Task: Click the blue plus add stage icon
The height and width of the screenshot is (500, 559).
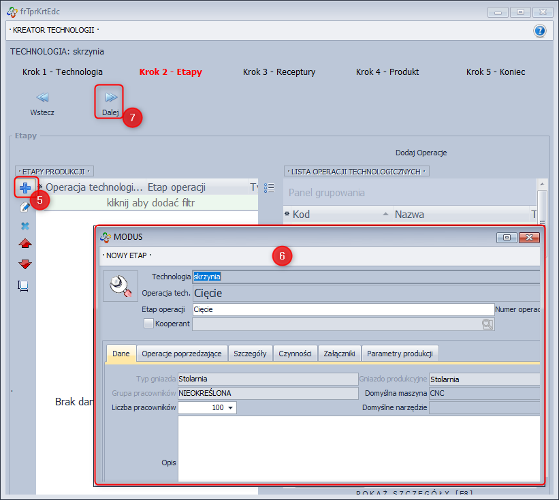Action: coord(25,187)
